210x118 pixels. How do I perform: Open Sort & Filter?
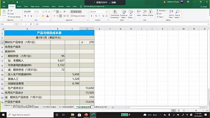(171, 14)
